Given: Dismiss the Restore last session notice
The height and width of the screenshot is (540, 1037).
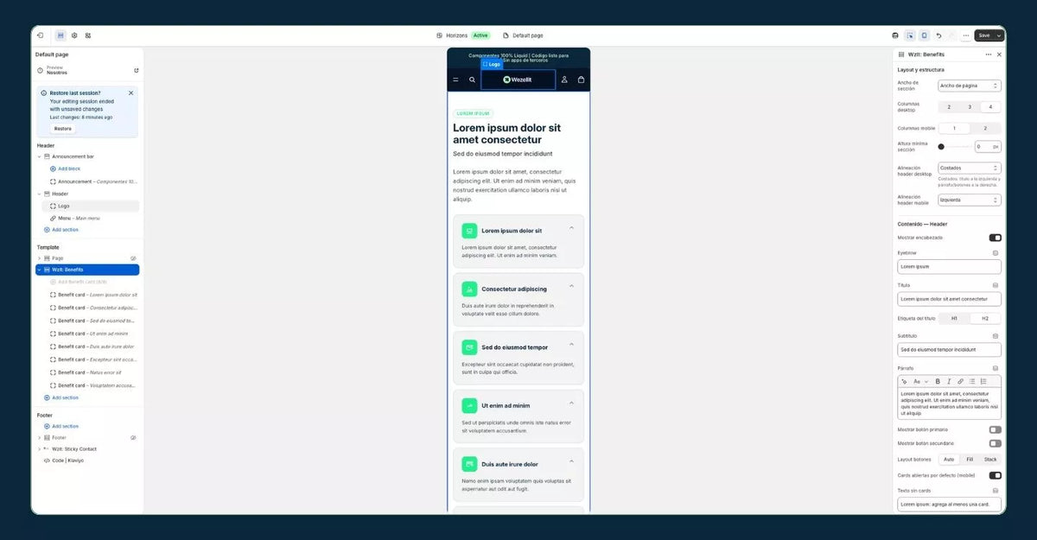Looking at the screenshot, I should (x=131, y=92).
